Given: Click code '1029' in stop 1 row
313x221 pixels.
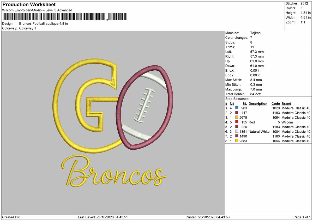Looking at the screenshot, I should 276,108.
